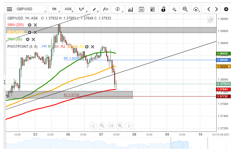The width and height of the screenshot is (231, 153).
Task: Remove the PIVOTPOINT indicator
Action: pos(93,47)
